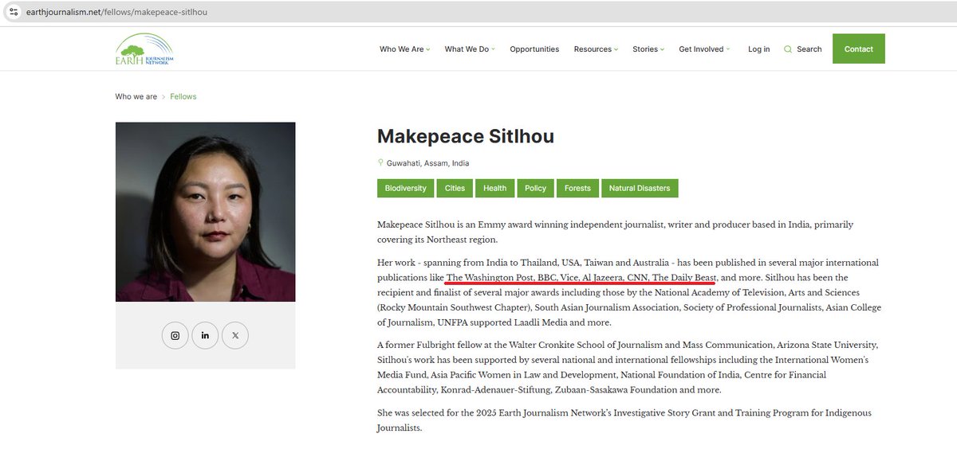The height and width of the screenshot is (457, 957).
Task: Open Makepeace Sitlhou's Instagram profile icon
Action: pyautogui.click(x=175, y=335)
